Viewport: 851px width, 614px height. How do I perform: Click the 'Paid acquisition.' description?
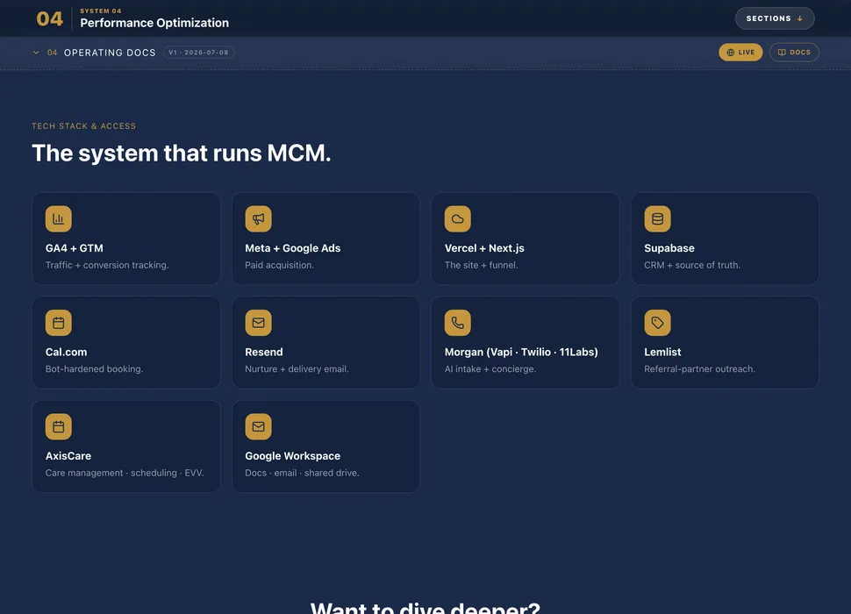pos(280,265)
